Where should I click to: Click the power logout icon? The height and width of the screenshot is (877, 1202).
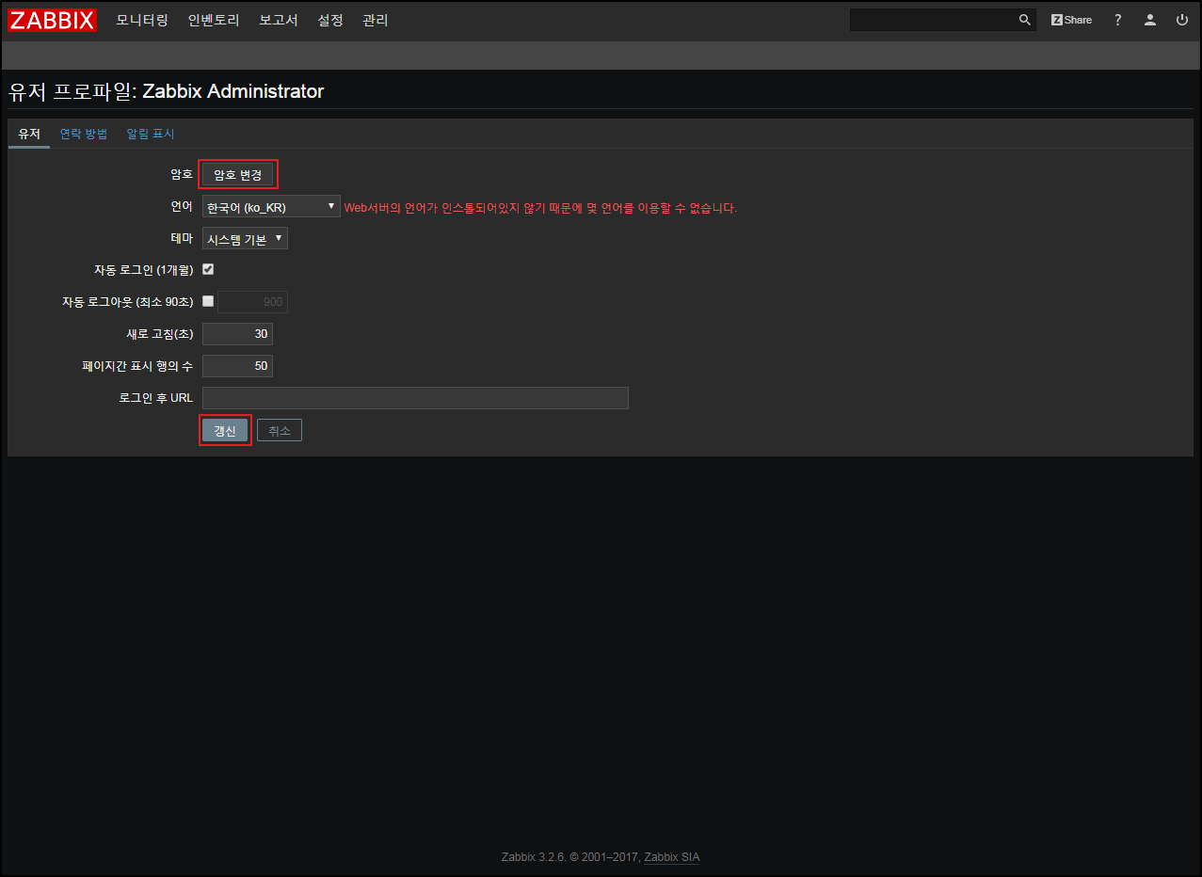(x=1182, y=20)
